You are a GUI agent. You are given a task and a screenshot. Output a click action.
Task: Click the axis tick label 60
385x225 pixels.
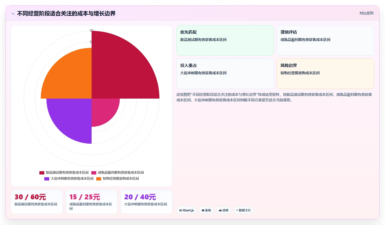coord(92,31)
